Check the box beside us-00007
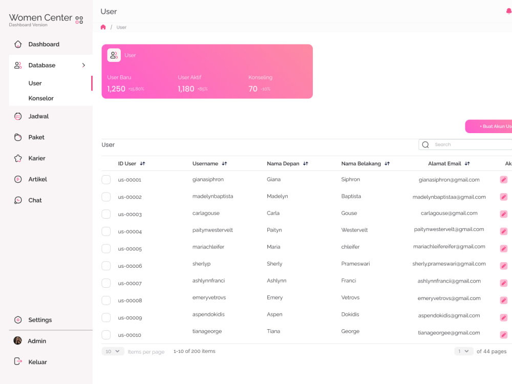The height and width of the screenshot is (384, 512). (x=106, y=283)
